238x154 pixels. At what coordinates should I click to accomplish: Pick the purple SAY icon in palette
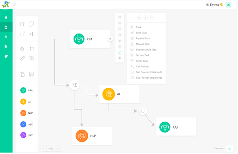(23, 136)
